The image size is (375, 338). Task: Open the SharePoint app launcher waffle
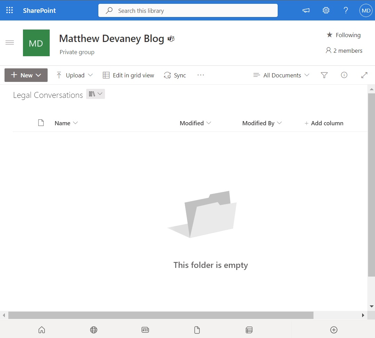[x=9, y=10]
